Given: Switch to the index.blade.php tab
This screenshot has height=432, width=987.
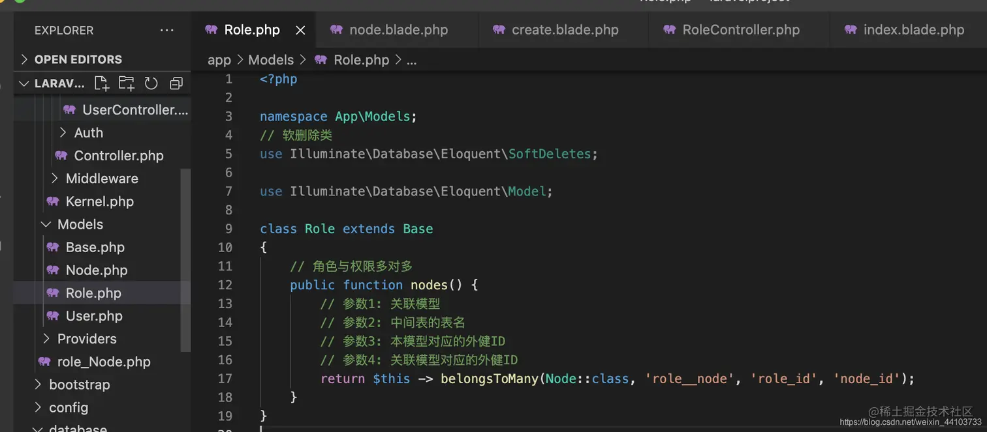Looking at the screenshot, I should pos(909,30).
